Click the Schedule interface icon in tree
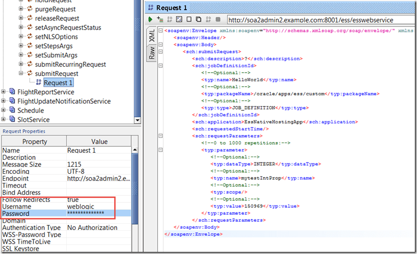417x254 pixels. click(x=11, y=110)
